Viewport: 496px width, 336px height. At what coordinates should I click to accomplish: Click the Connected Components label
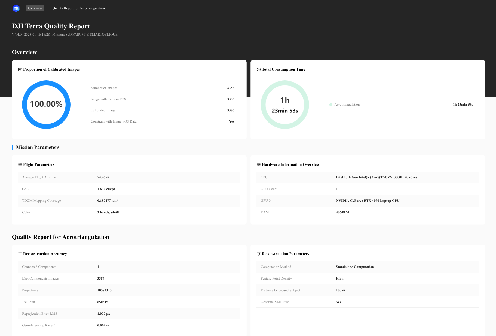(39, 267)
